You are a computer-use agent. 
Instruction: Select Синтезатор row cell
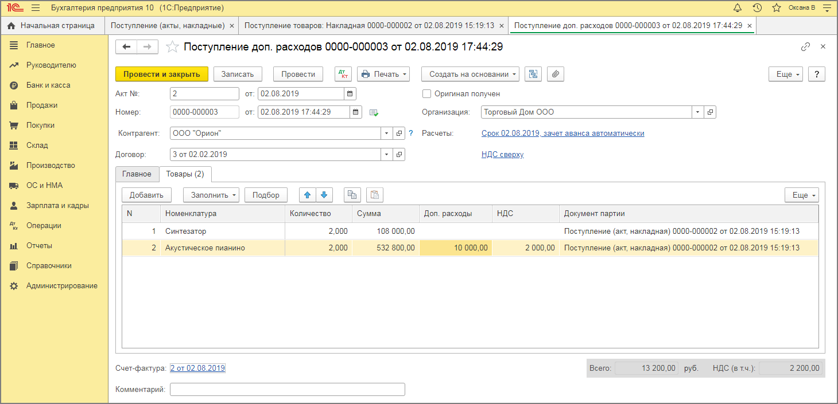pos(223,232)
